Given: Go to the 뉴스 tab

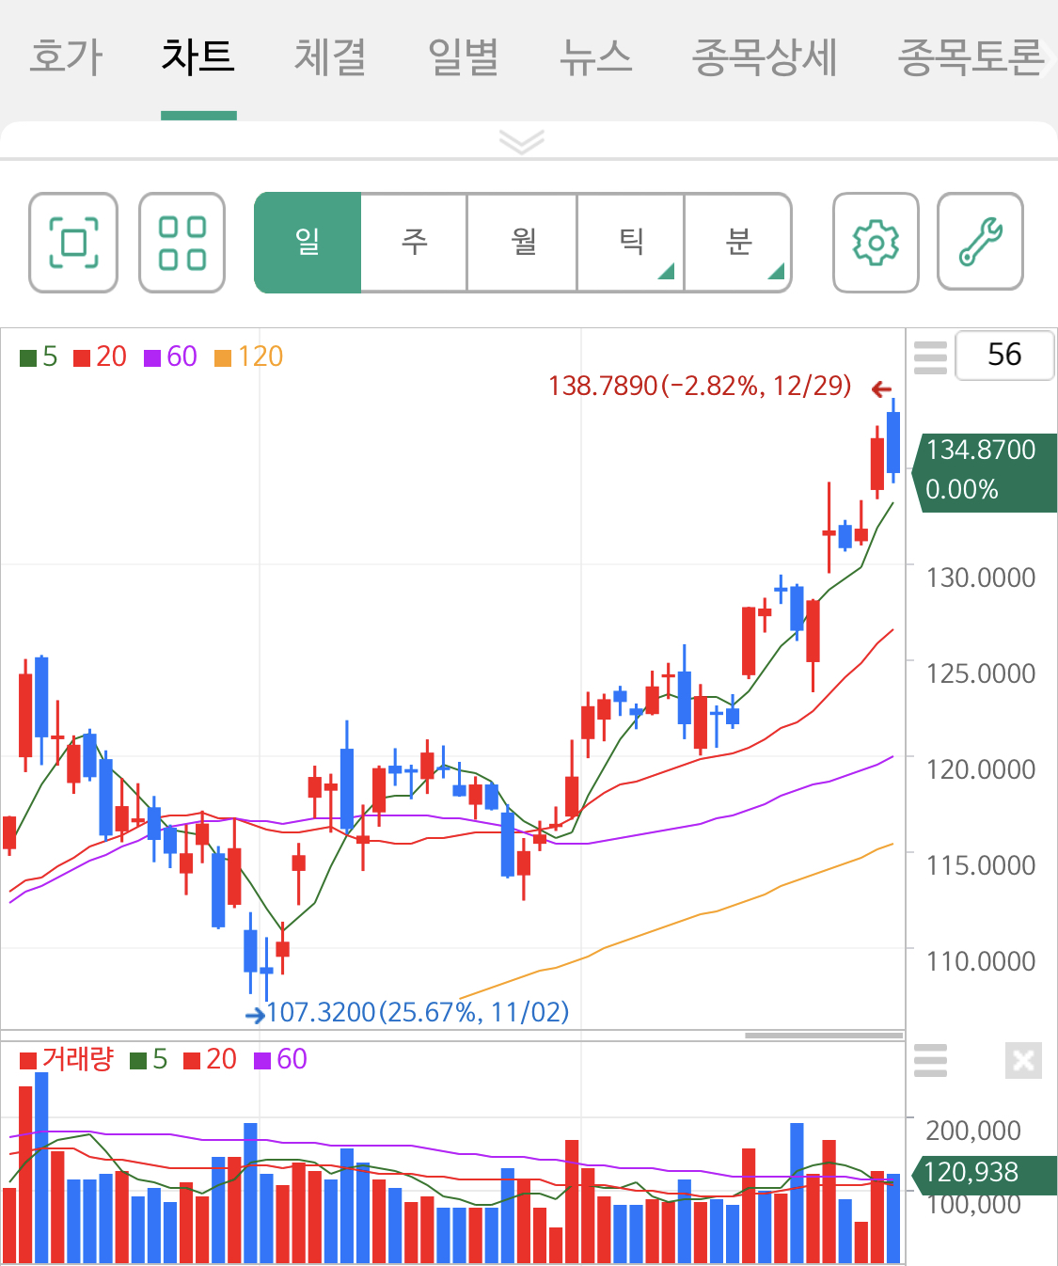Looking at the screenshot, I should 595,57.
